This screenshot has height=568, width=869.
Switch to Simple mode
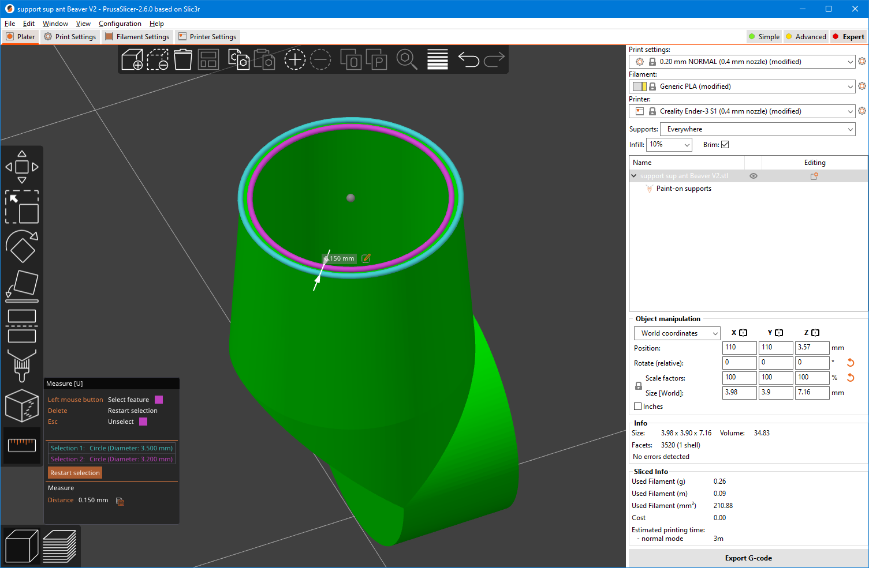coord(764,36)
